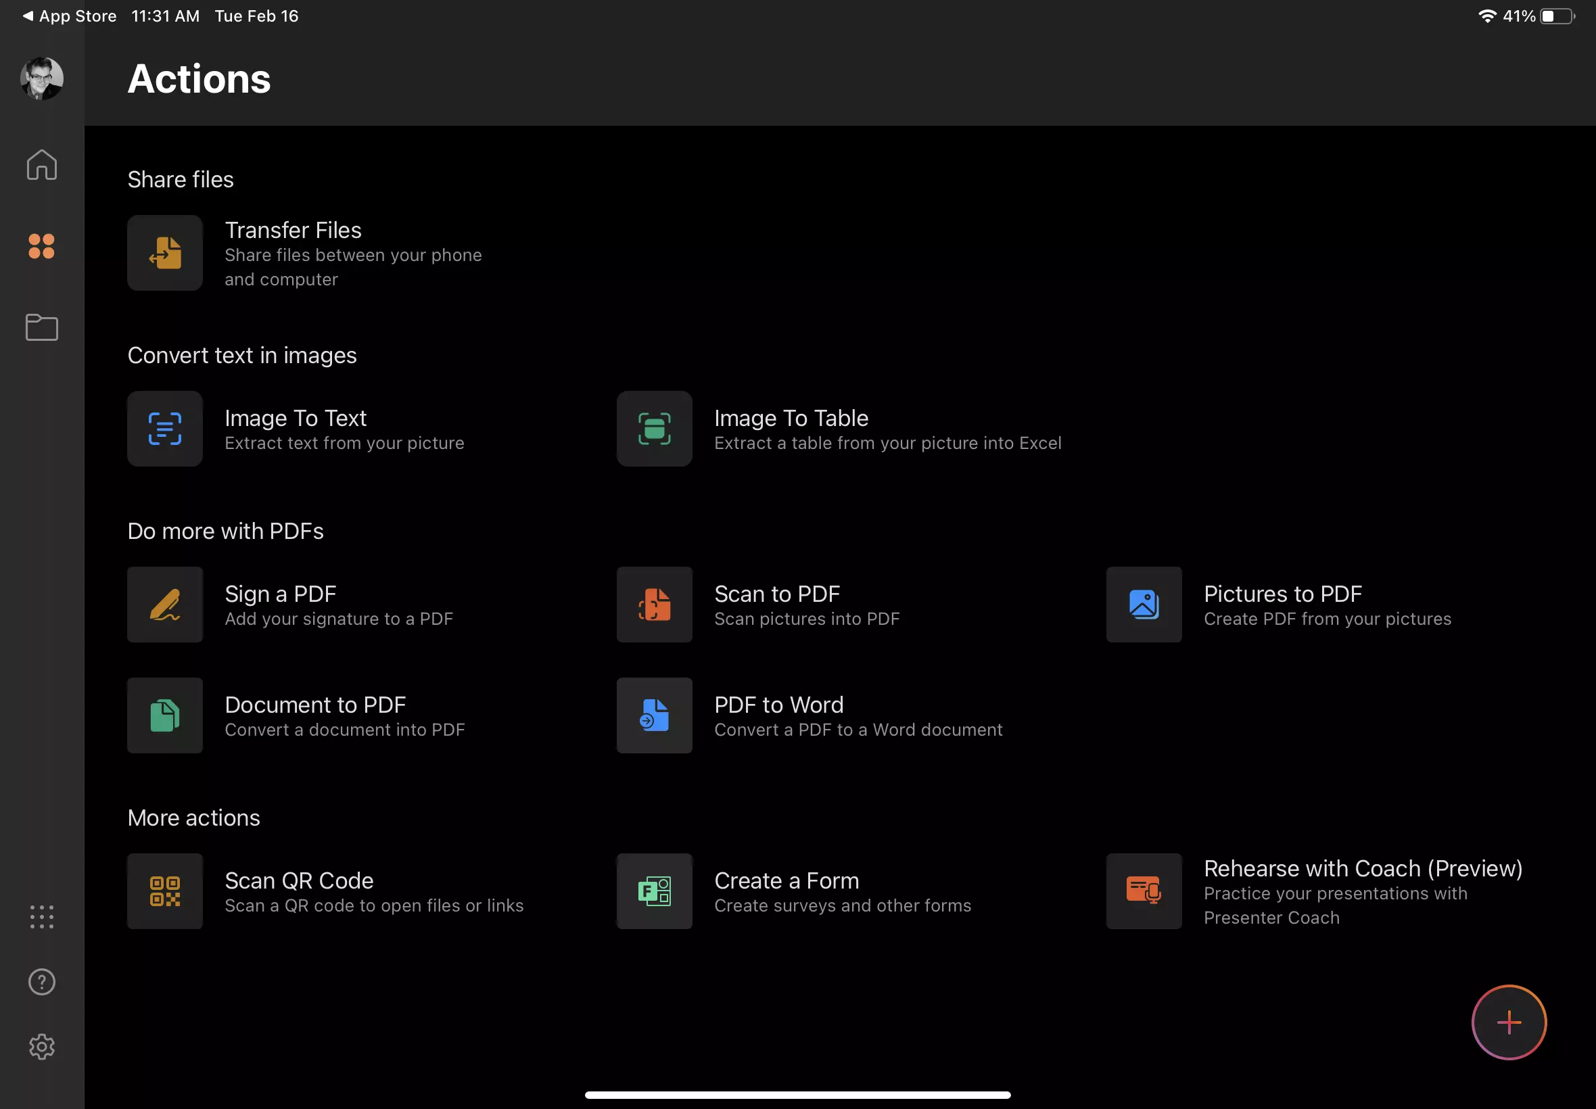Select the Actions four-dot sidebar icon
The image size is (1596, 1109).
[x=42, y=246]
